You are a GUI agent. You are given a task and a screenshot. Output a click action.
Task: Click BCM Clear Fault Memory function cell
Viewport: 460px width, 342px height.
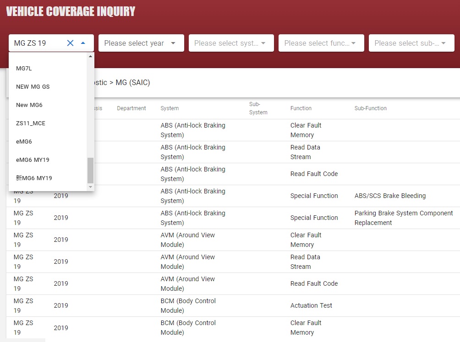(306, 328)
